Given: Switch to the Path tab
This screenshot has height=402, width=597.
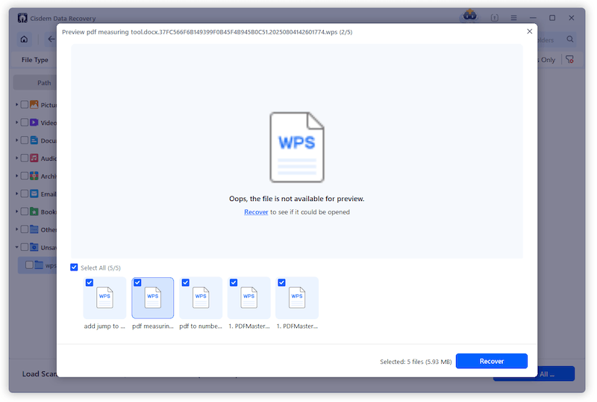Looking at the screenshot, I should coord(44,83).
